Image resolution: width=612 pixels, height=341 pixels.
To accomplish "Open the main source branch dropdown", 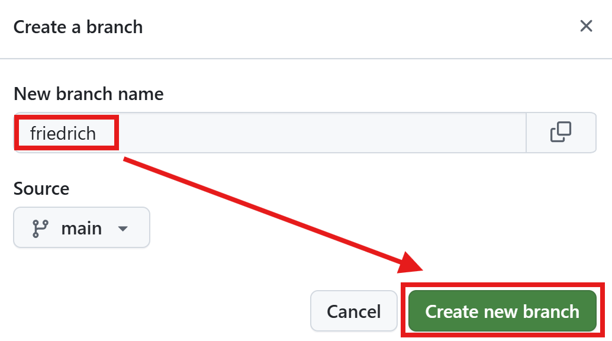I will click(82, 227).
